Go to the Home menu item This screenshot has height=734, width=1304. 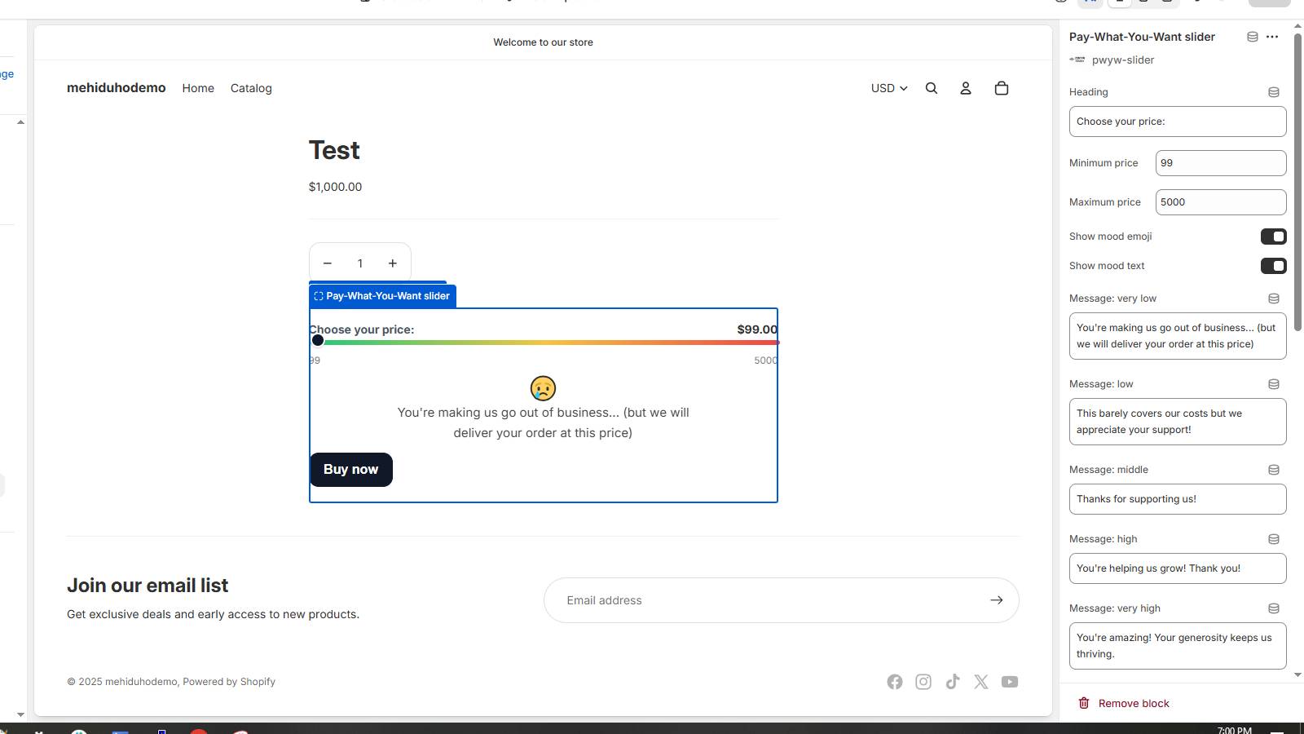(x=198, y=88)
